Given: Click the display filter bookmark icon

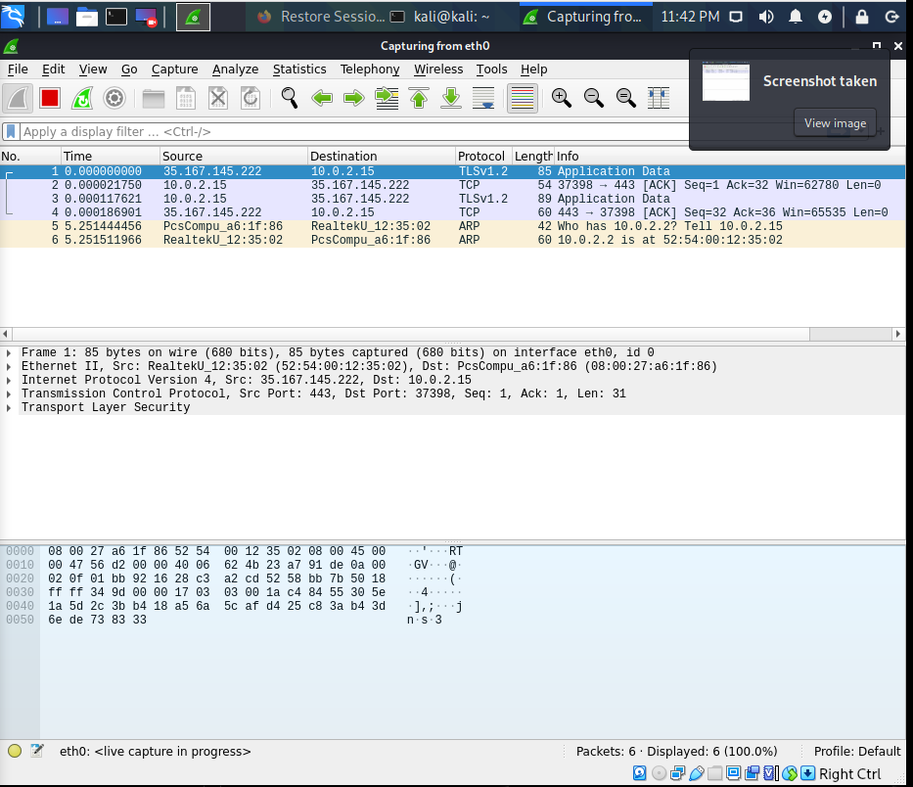Looking at the screenshot, I should (10, 131).
